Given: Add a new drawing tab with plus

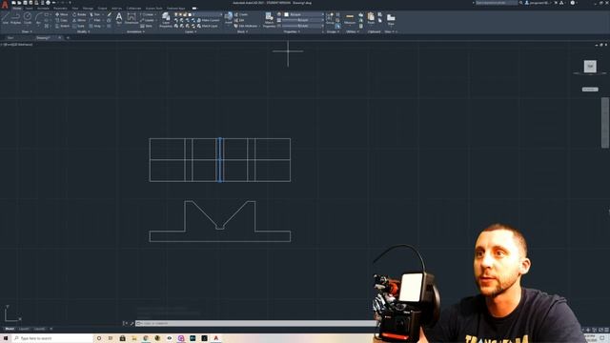Looking at the screenshot, I should click(68, 38).
